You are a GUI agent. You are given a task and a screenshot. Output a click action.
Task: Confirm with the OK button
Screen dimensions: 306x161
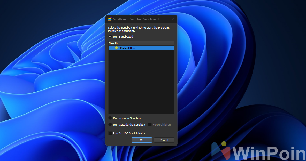(x=142, y=140)
